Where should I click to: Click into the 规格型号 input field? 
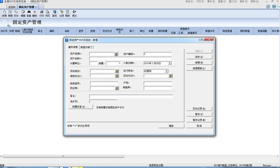click(x=104, y=84)
